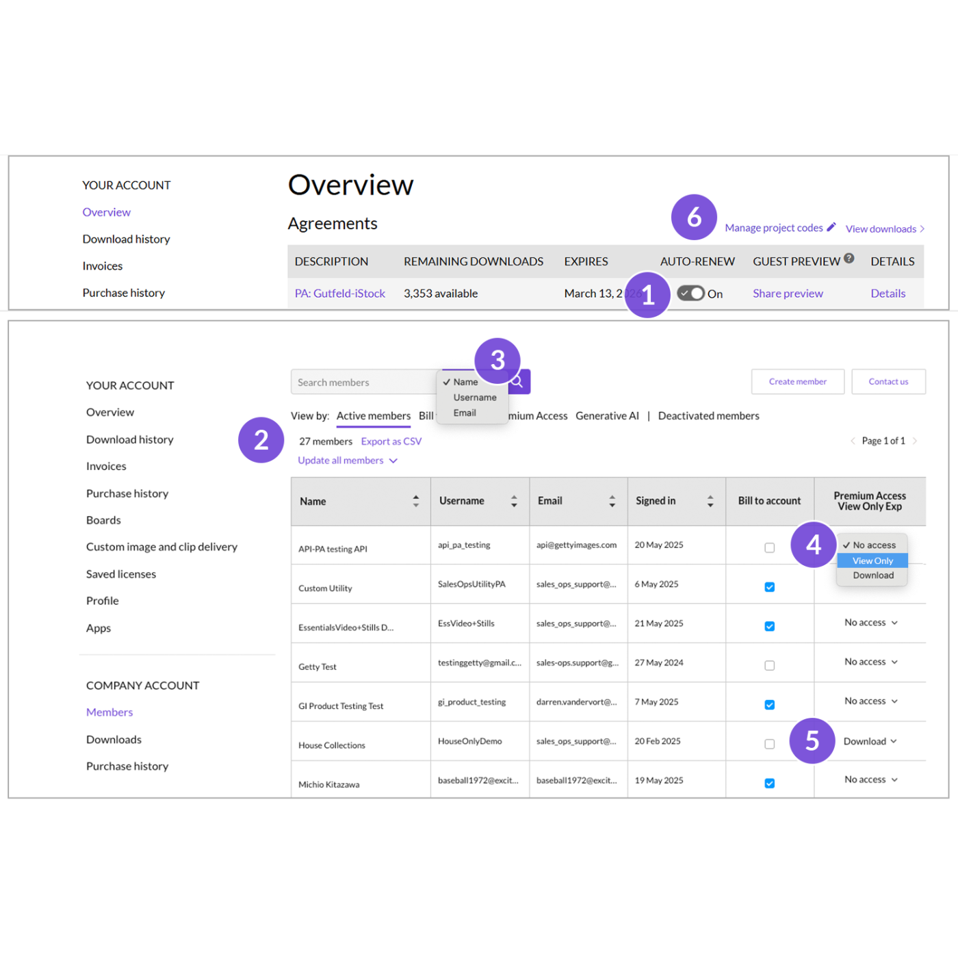
Task: Click the Export as CSV link
Action: [x=391, y=441]
